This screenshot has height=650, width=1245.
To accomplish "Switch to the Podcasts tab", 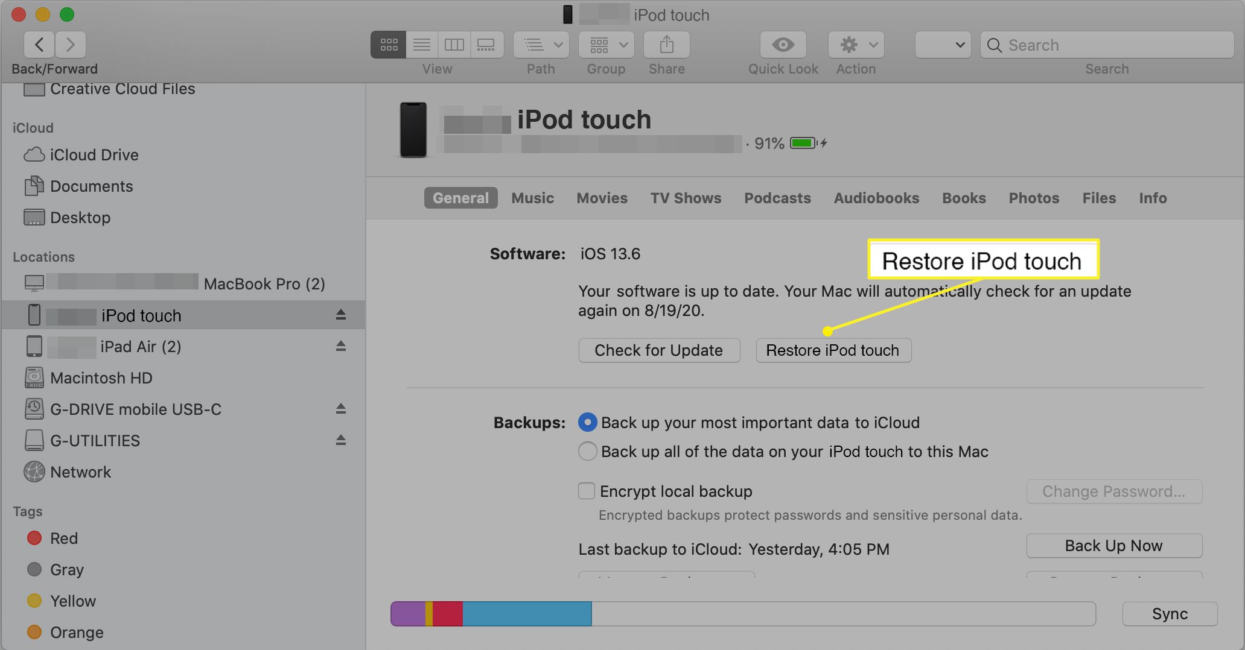I will [777, 198].
